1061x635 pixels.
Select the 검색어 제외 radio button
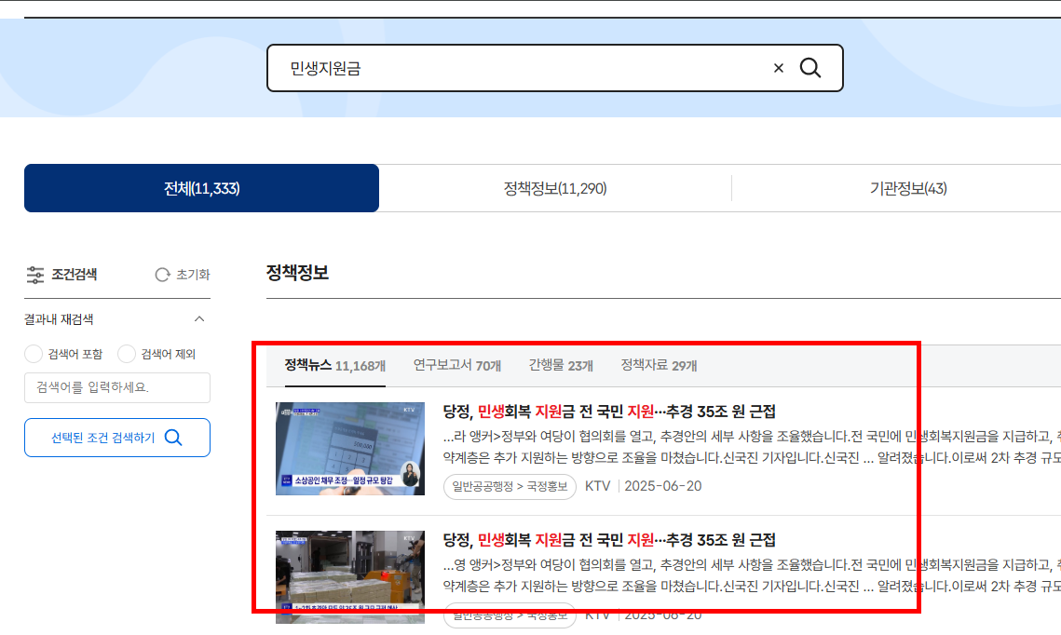coord(126,353)
